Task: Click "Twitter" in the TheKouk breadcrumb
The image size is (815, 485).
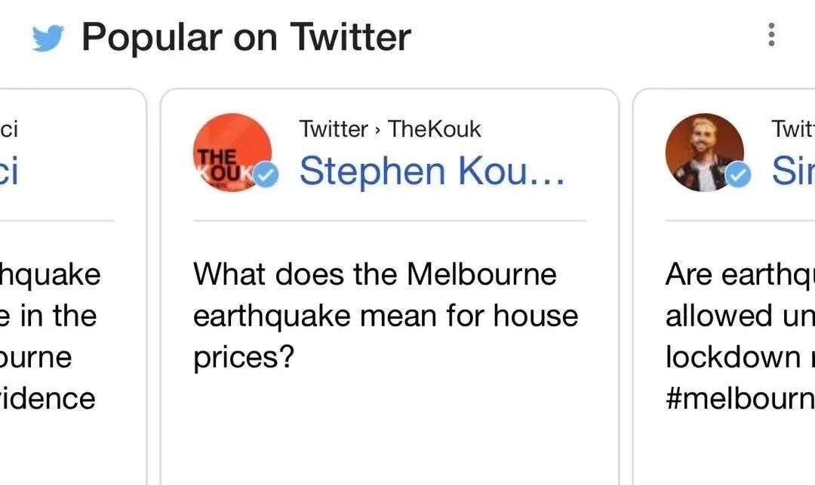Action: 333,129
